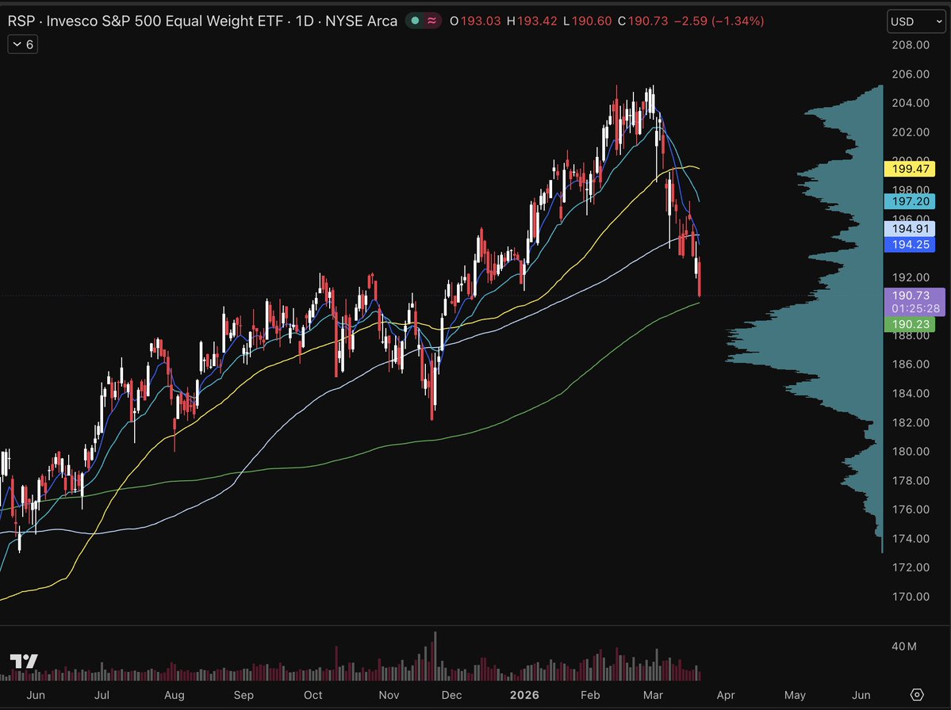Click the 206.00 price axis value
This screenshot has height=710, width=951.
pos(911,74)
